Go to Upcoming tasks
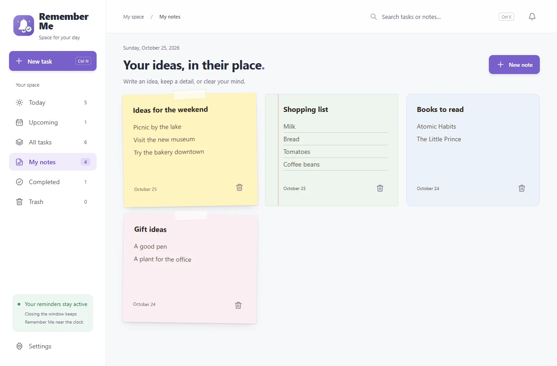557x366 pixels. (53, 122)
